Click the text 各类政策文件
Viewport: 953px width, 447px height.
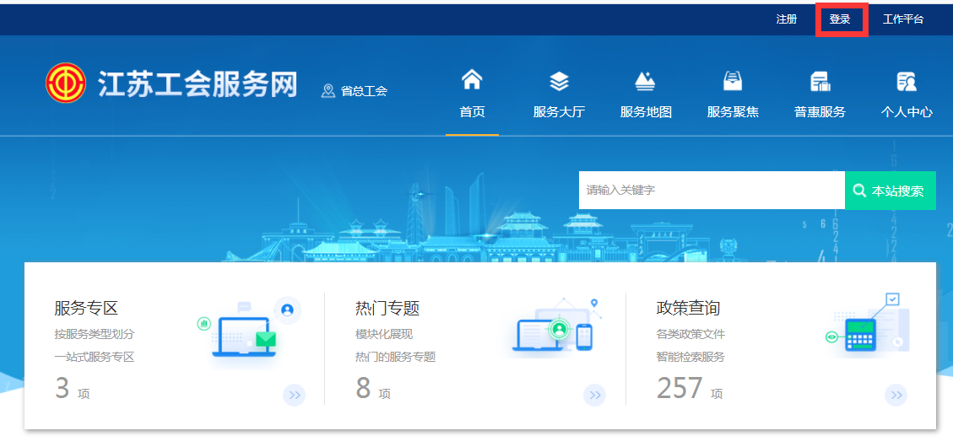click(690, 334)
